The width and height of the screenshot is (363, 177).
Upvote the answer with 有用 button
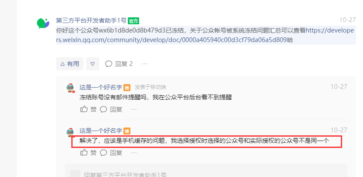(70, 64)
